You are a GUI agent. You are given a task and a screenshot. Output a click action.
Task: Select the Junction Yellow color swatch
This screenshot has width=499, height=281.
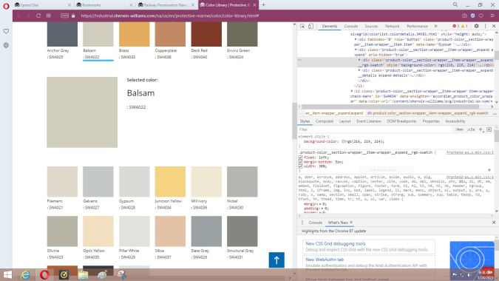[170, 181]
